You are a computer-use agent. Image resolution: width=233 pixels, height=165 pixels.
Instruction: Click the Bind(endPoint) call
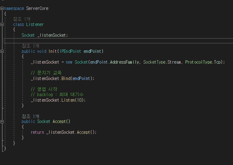pyautogui.click(x=77, y=78)
